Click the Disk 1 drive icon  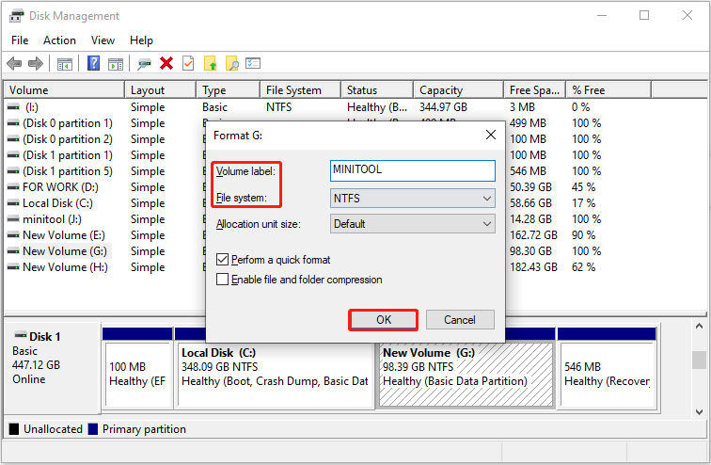21,336
